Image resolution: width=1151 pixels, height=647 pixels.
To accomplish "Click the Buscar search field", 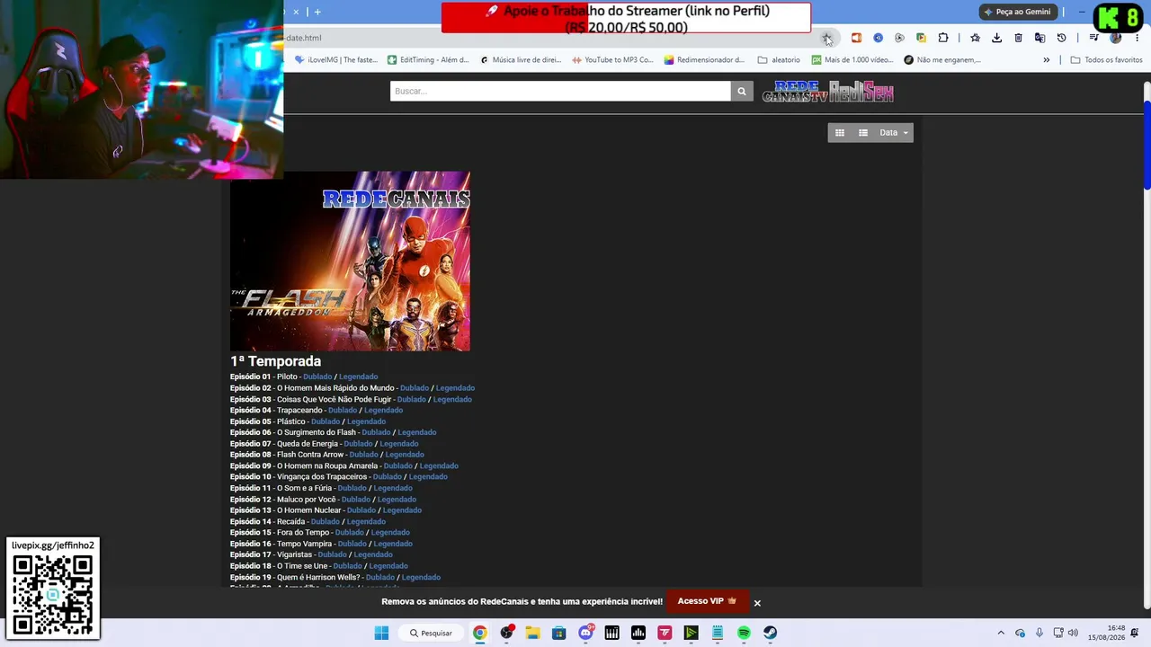I will [560, 91].
